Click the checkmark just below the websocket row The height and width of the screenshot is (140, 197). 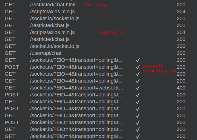pyautogui.click(x=138, y=95)
